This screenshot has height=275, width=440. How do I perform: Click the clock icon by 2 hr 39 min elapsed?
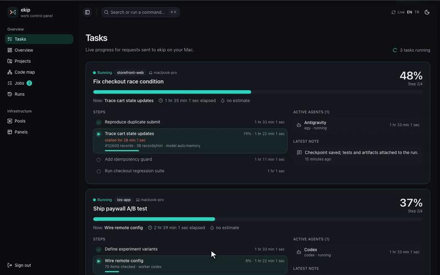click(150, 228)
